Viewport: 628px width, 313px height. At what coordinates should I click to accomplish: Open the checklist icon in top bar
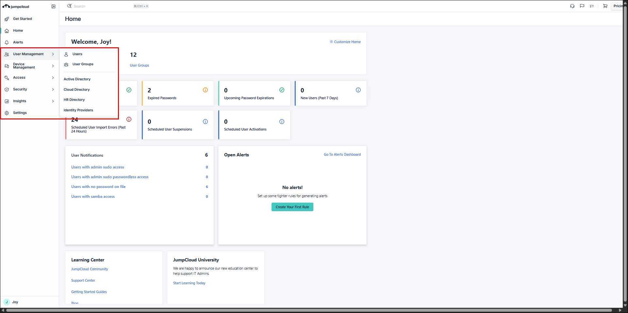[x=592, y=6]
